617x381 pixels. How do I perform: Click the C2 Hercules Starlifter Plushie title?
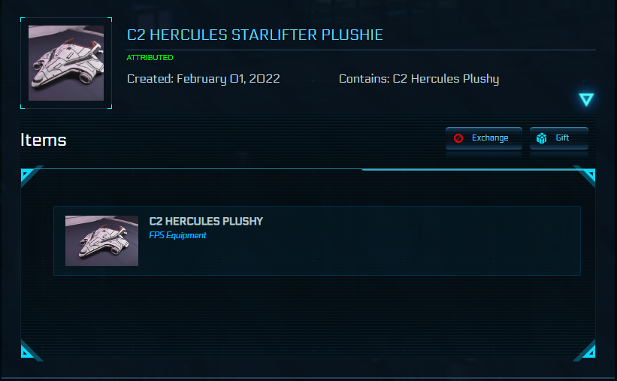click(255, 35)
